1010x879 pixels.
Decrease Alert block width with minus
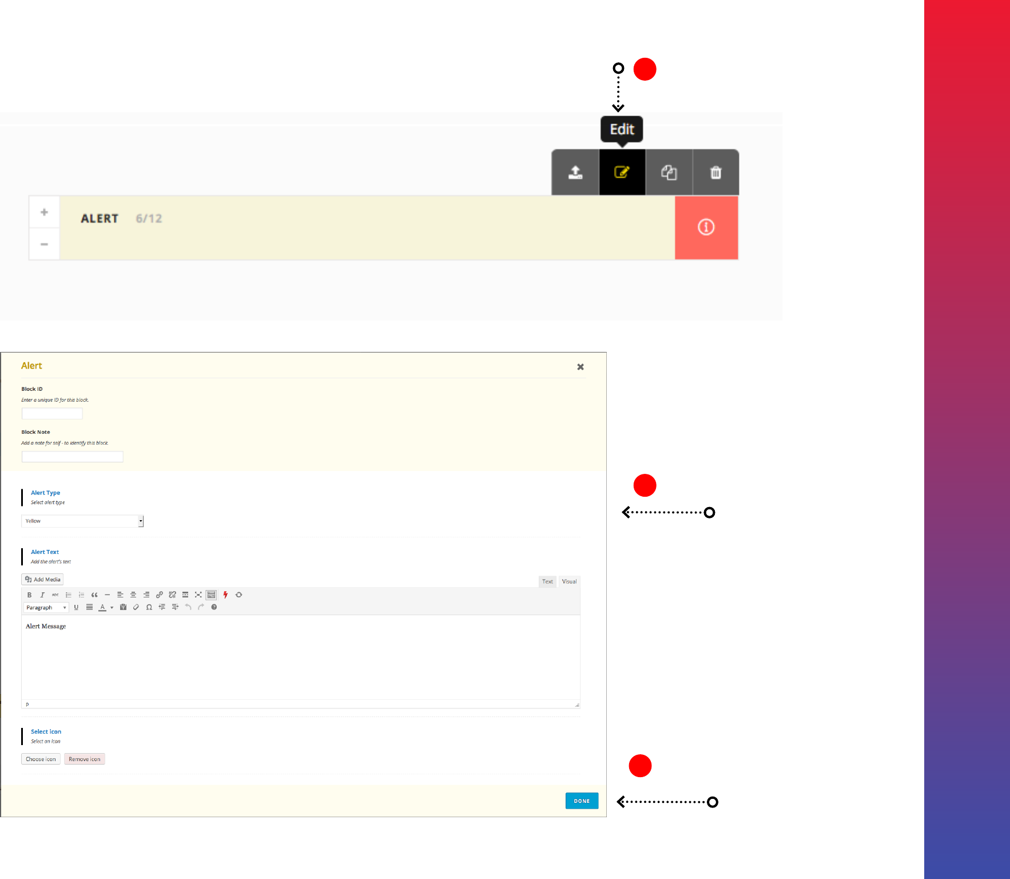44,244
